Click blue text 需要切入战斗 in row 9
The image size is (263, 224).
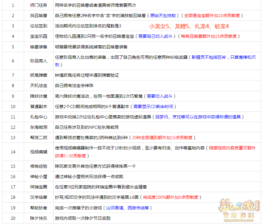(160, 96)
